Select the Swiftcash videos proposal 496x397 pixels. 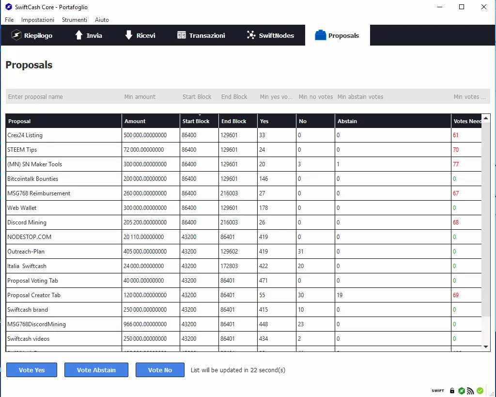pyautogui.click(x=244, y=339)
